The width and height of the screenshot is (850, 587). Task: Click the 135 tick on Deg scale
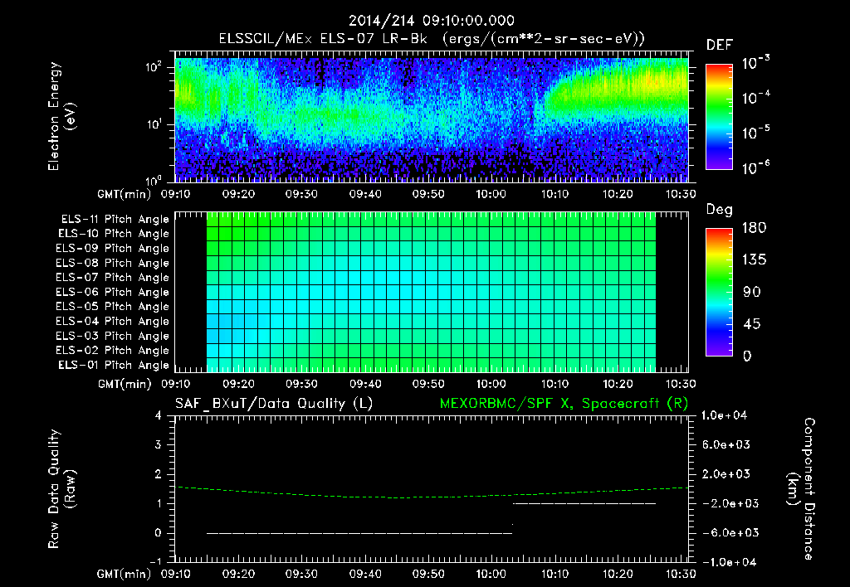coord(754,260)
